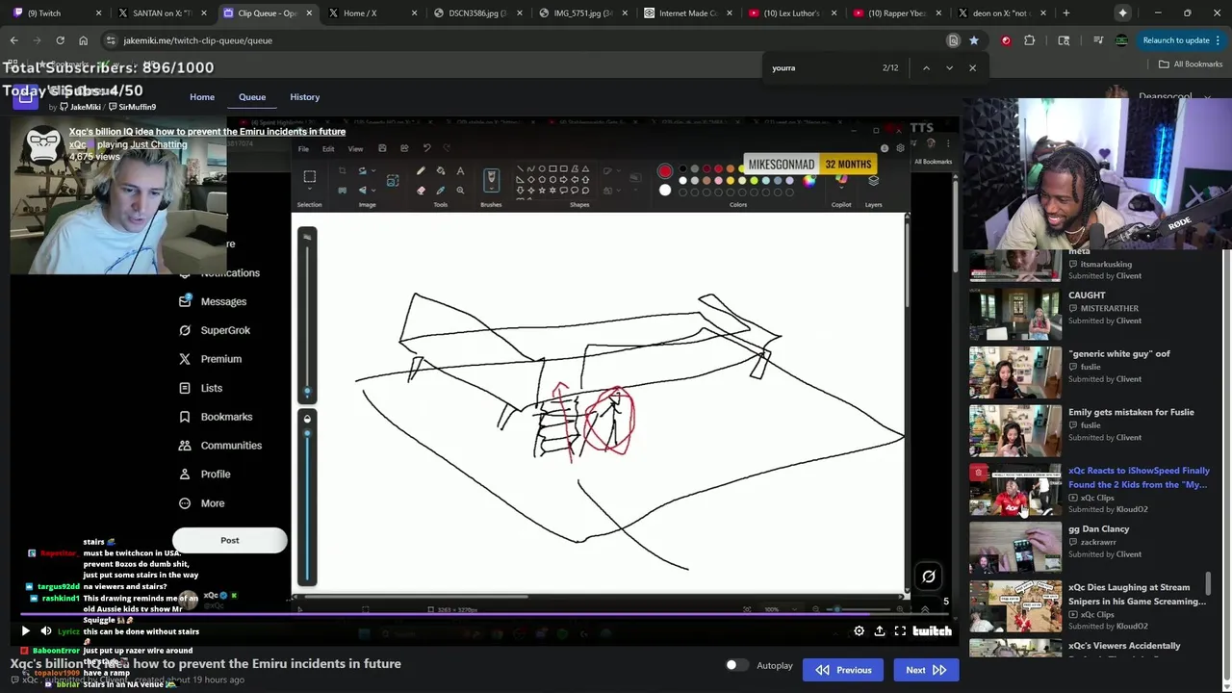Open the Paint settings gear
The height and width of the screenshot is (693, 1232).
900,148
